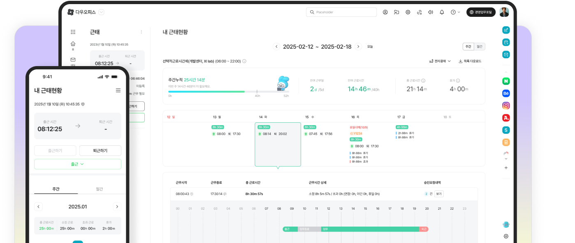Open notifications bell icon
The image size is (575, 243).
pyautogui.click(x=442, y=12)
